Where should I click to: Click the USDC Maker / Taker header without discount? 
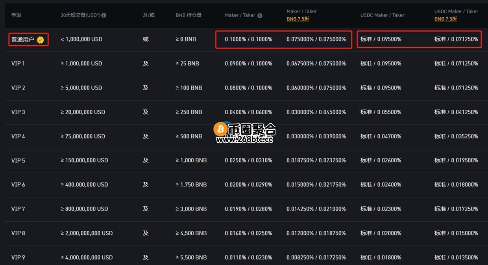click(x=382, y=15)
